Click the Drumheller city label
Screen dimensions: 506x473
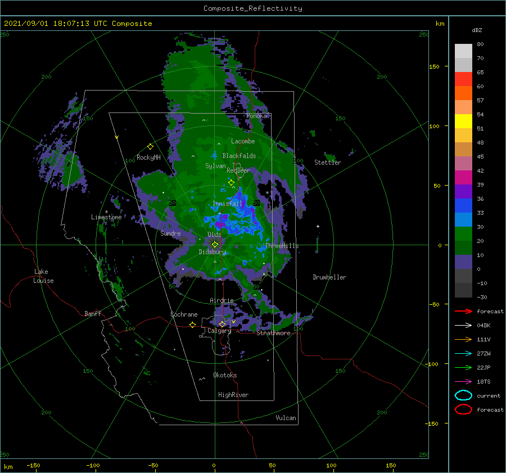point(329,277)
